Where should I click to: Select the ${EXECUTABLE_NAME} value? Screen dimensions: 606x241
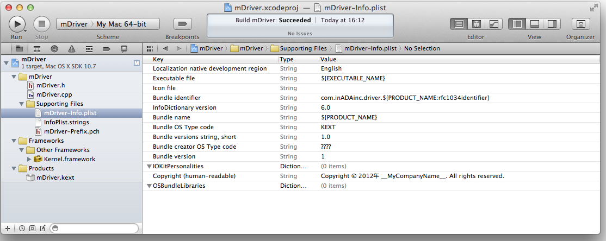pyautogui.click(x=353, y=78)
